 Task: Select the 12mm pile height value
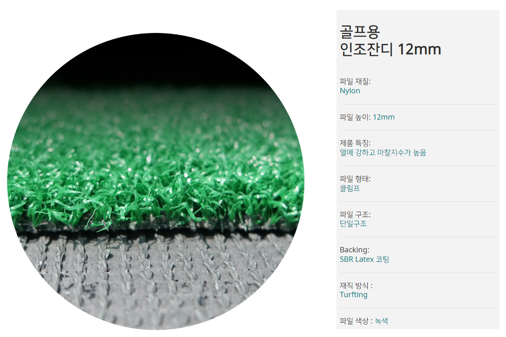tap(383, 117)
